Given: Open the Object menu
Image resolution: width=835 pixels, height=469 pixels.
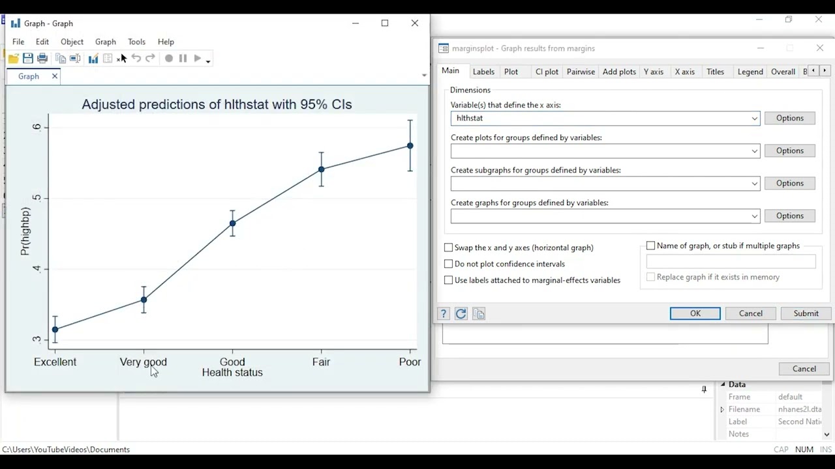Looking at the screenshot, I should click(x=72, y=42).
